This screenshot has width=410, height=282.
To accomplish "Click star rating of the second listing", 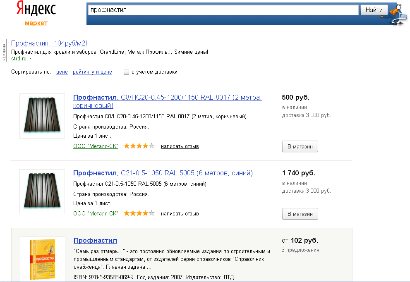I will [139, 213].
